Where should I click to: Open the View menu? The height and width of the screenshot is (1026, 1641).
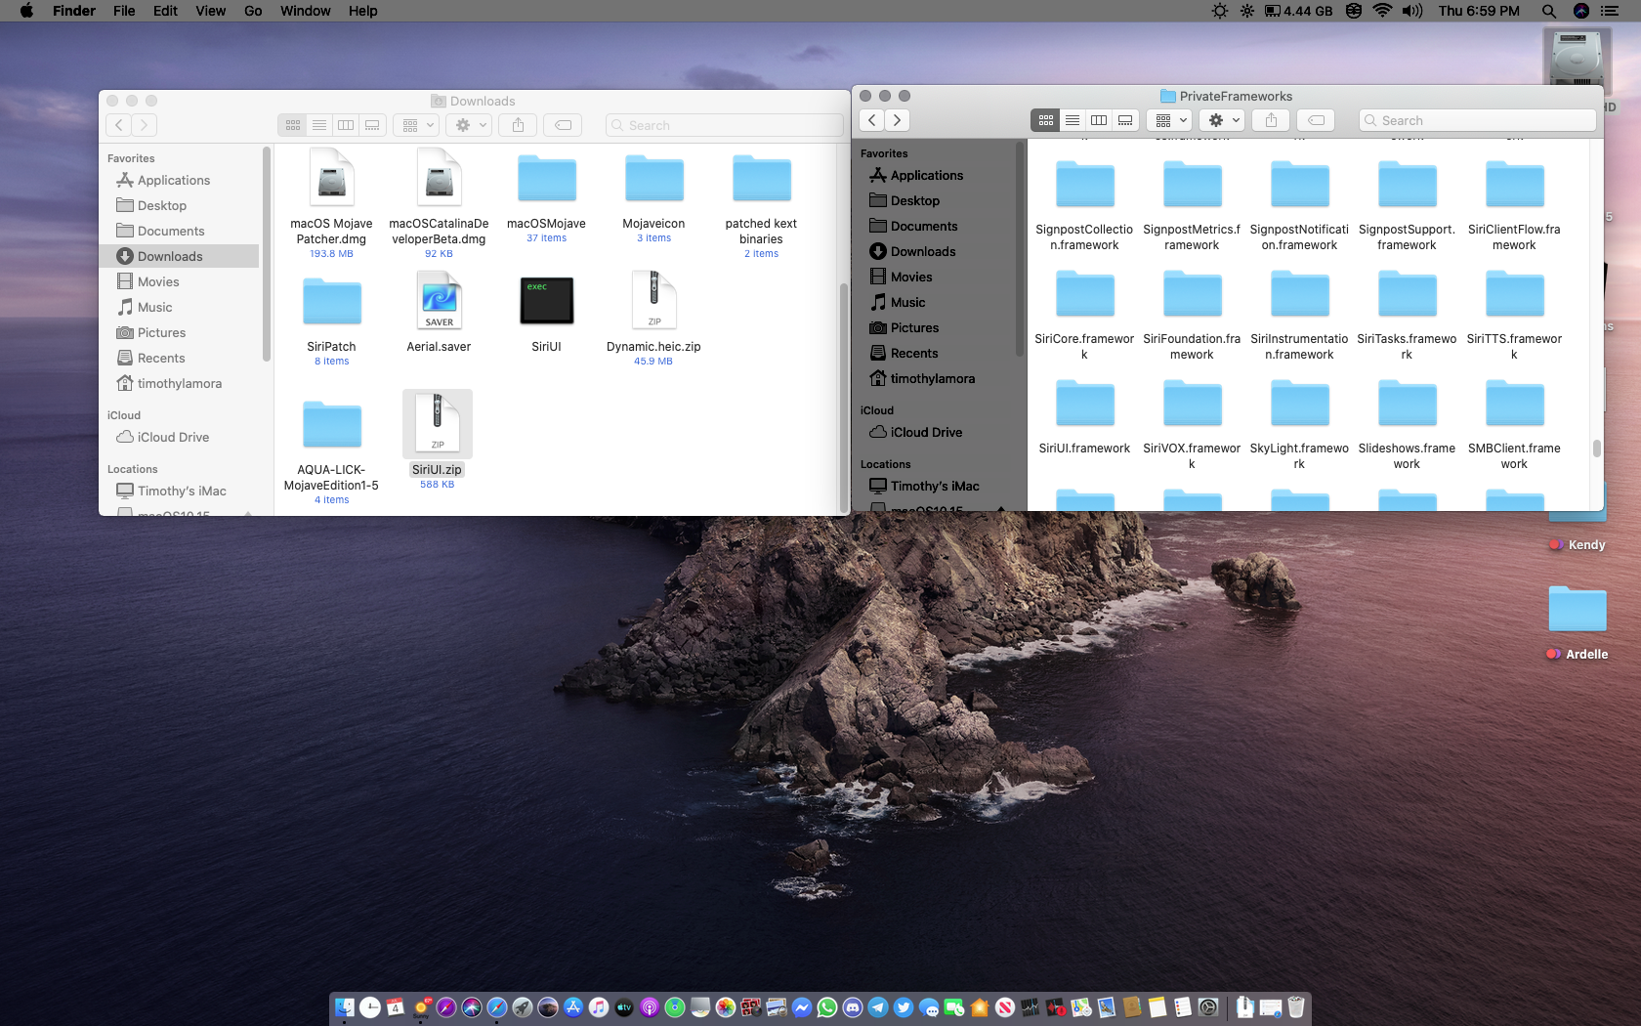(x=211, y=11)
